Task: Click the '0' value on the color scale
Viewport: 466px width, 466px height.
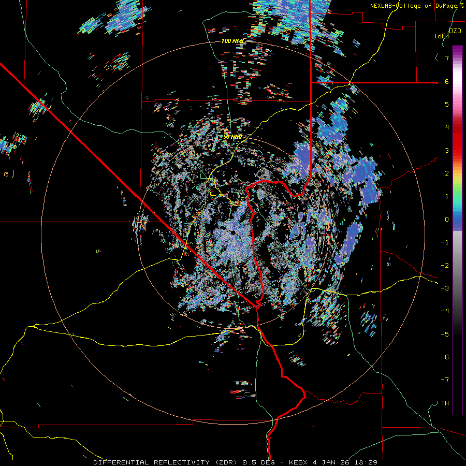Action: pyautogui.click(x=447, y=220)
